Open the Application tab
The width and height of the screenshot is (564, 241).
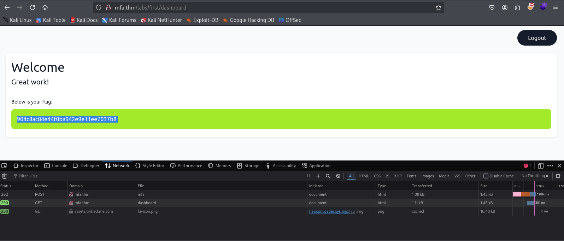(316, 166)
